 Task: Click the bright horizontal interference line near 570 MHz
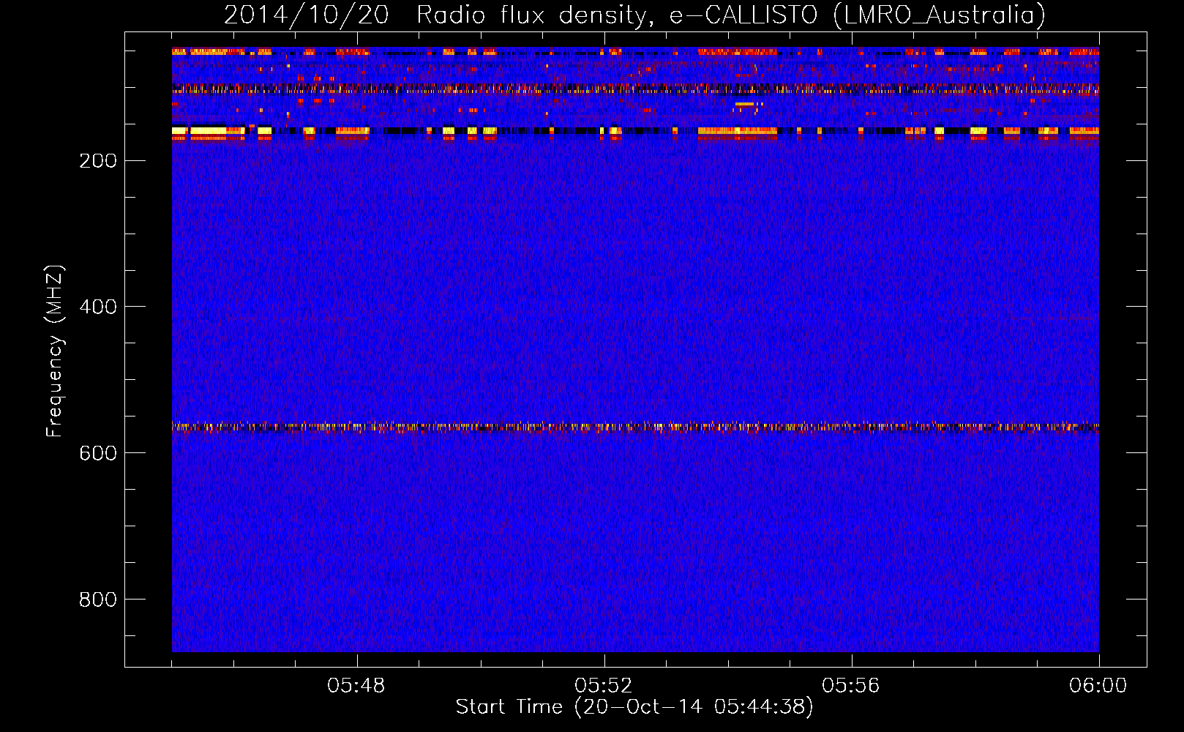tap(635, 427)
